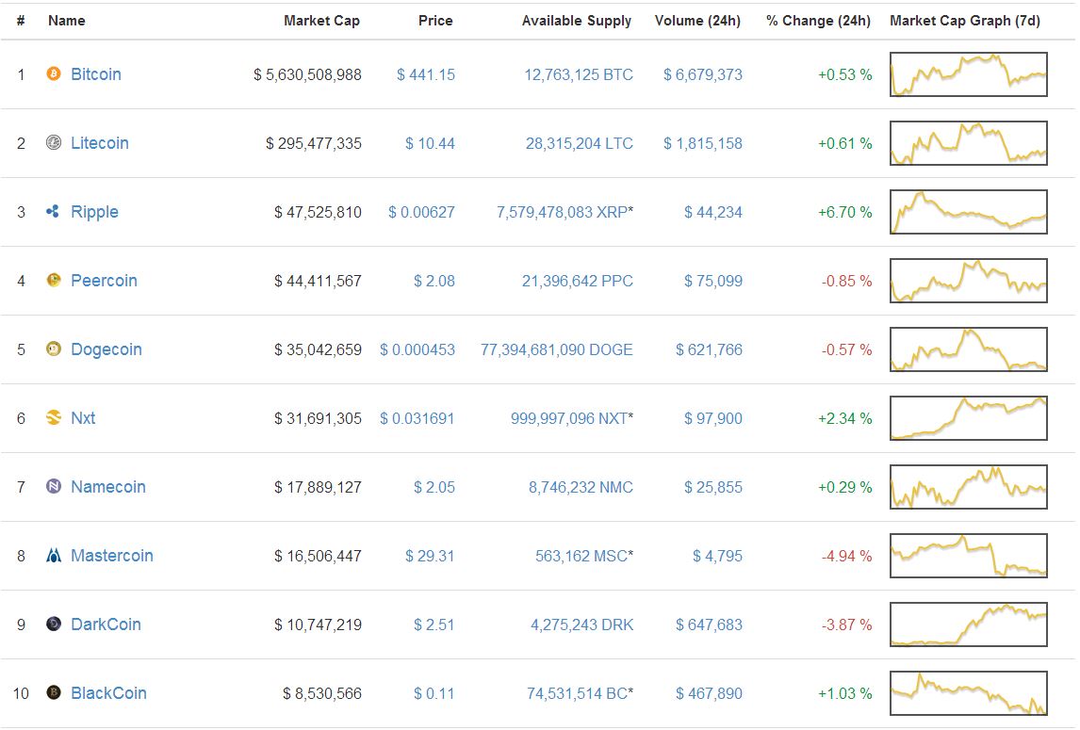The image size is (1080, 730).
Task: Open the Litecoin name link
Action: point(100,142)
